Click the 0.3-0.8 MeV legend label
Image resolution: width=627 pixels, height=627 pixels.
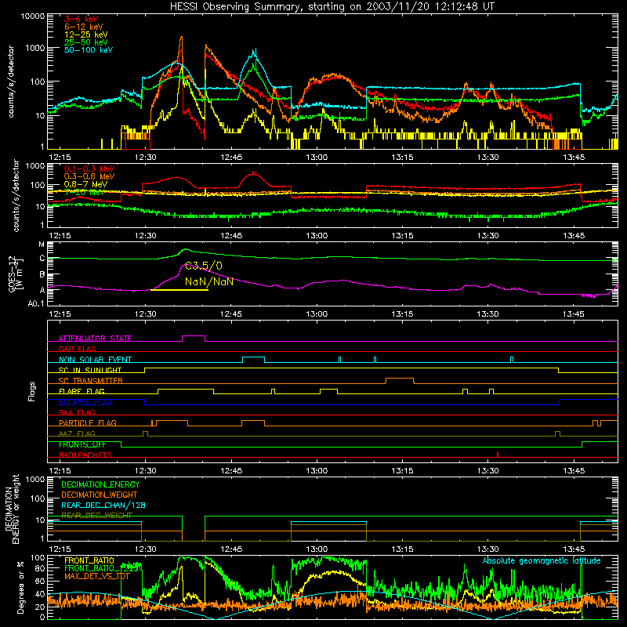pyautogui.click(x=89, y=176)
